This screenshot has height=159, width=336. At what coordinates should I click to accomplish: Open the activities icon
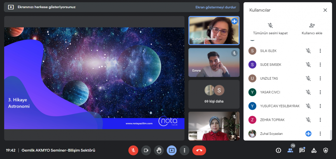[314, 150]
